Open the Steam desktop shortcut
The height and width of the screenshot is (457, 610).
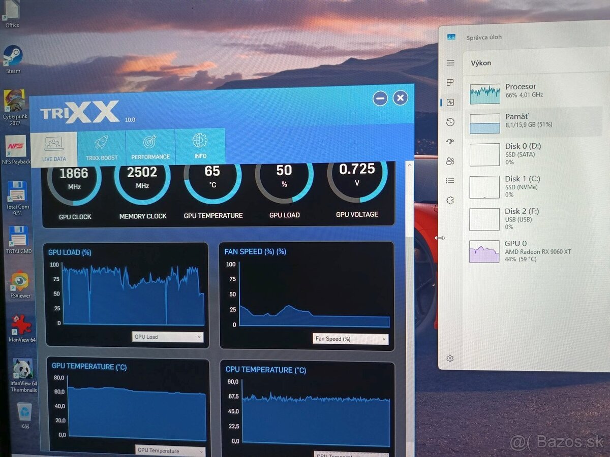click(x=13, y=57)
